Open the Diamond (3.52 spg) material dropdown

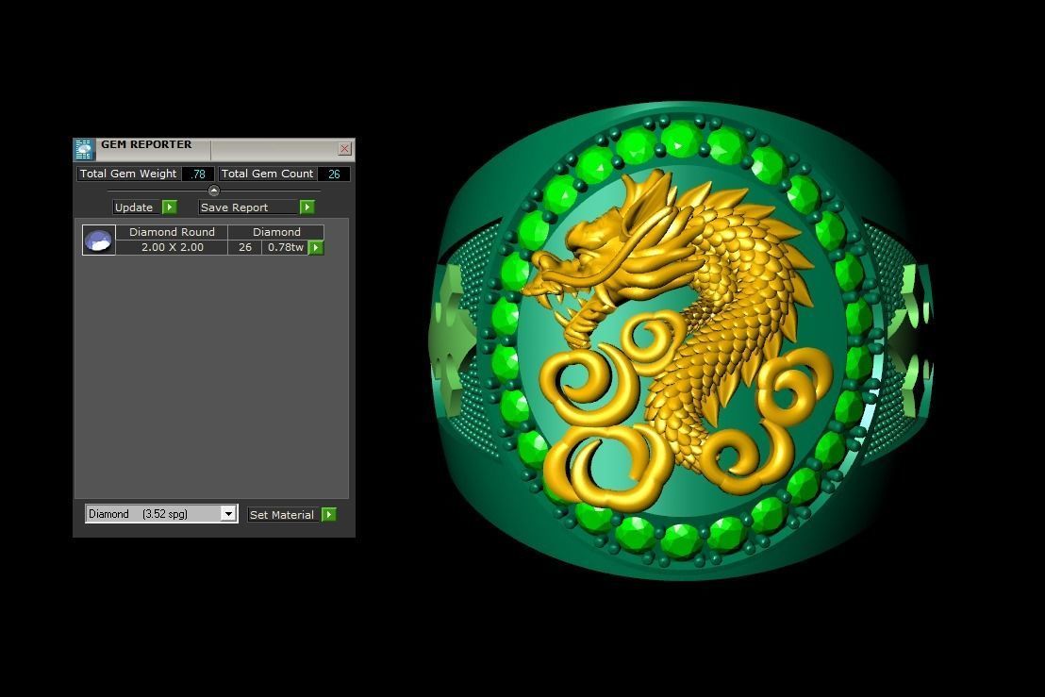coord(228,514)
